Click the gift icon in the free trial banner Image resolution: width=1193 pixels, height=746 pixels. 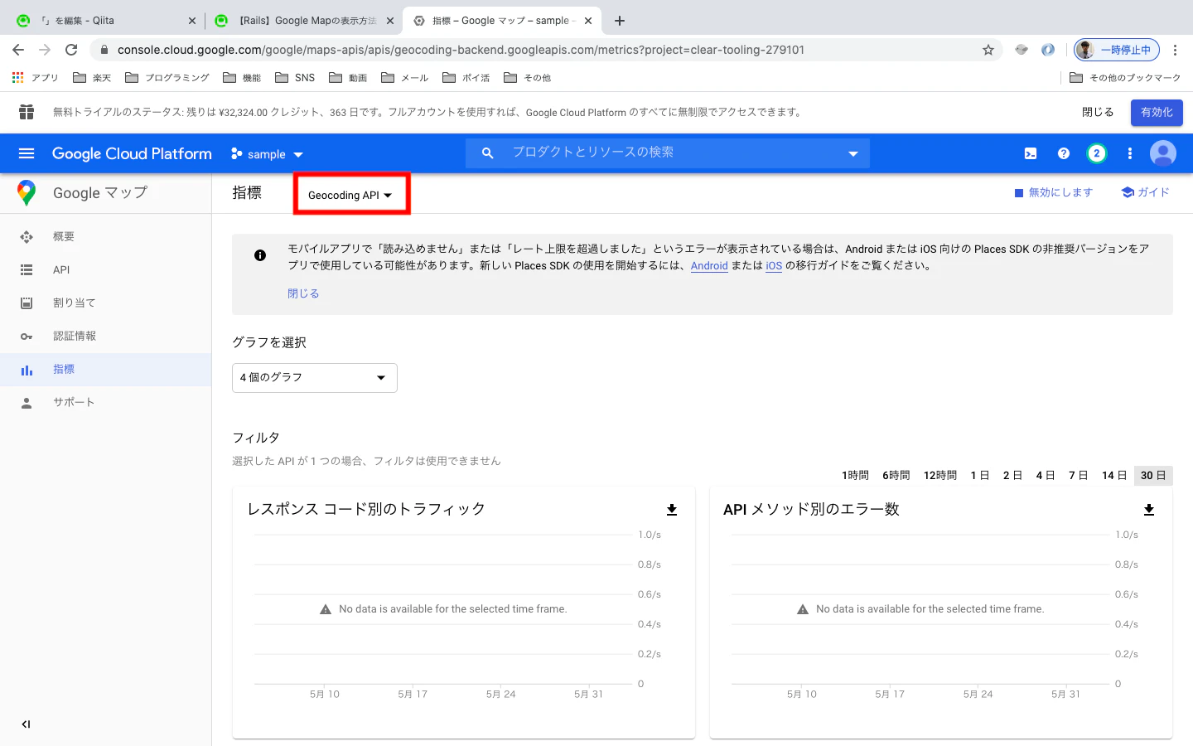coord(27,112)
